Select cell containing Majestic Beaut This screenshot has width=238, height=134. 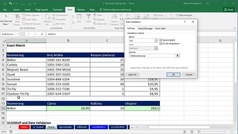(x=26, y=70)
